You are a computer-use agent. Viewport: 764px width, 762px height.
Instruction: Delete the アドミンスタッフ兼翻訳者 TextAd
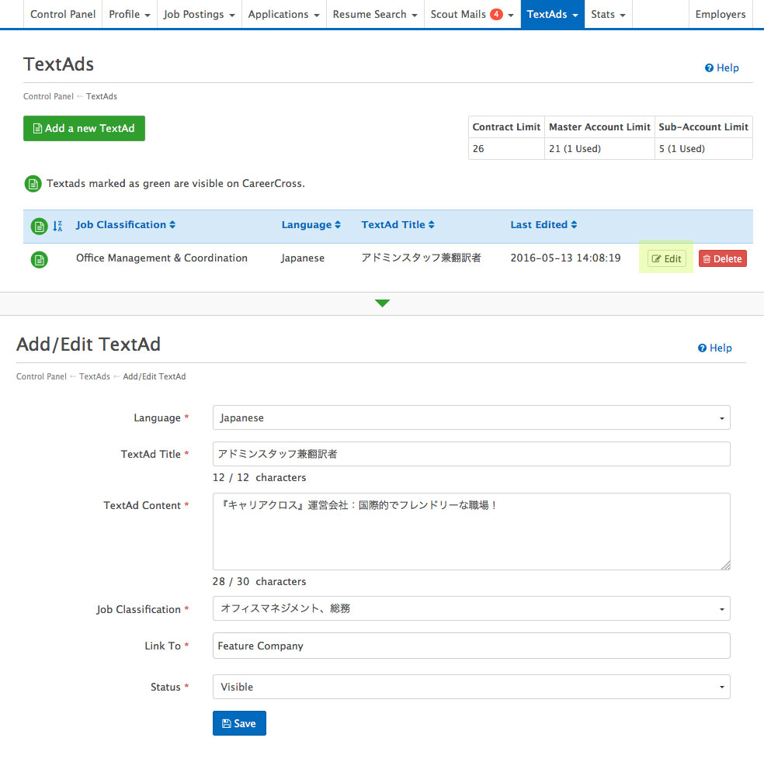click(x=722, y=259)
